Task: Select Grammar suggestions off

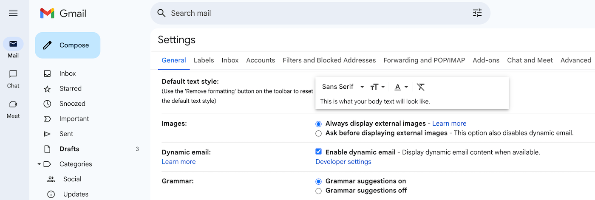Action: (x=319, y=191)
